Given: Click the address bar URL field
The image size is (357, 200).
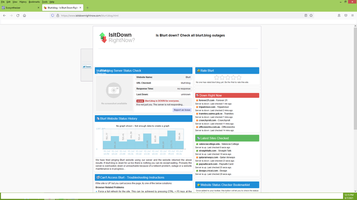Looking at the screenshot, I should click(x=181, y=16).
